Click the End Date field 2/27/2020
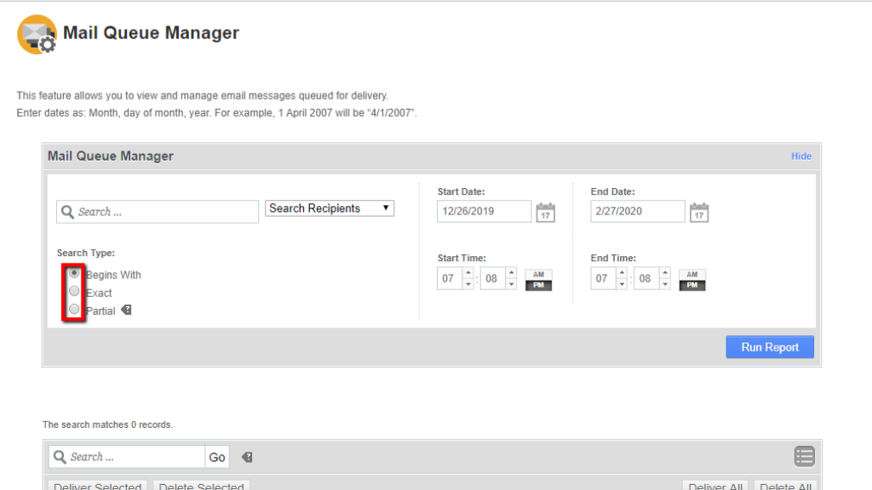 [637, 211]
